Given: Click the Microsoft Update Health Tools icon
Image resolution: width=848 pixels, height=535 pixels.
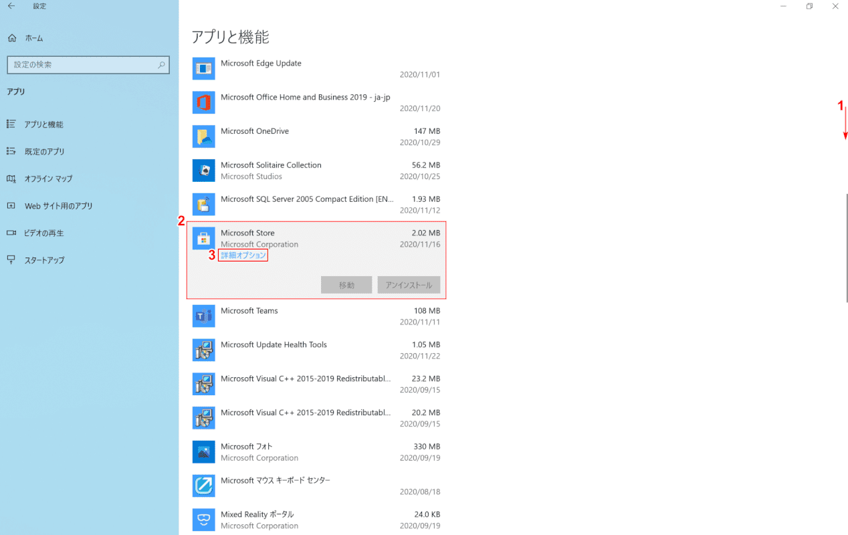Looking at the screenshot, I should click(203, 350).
